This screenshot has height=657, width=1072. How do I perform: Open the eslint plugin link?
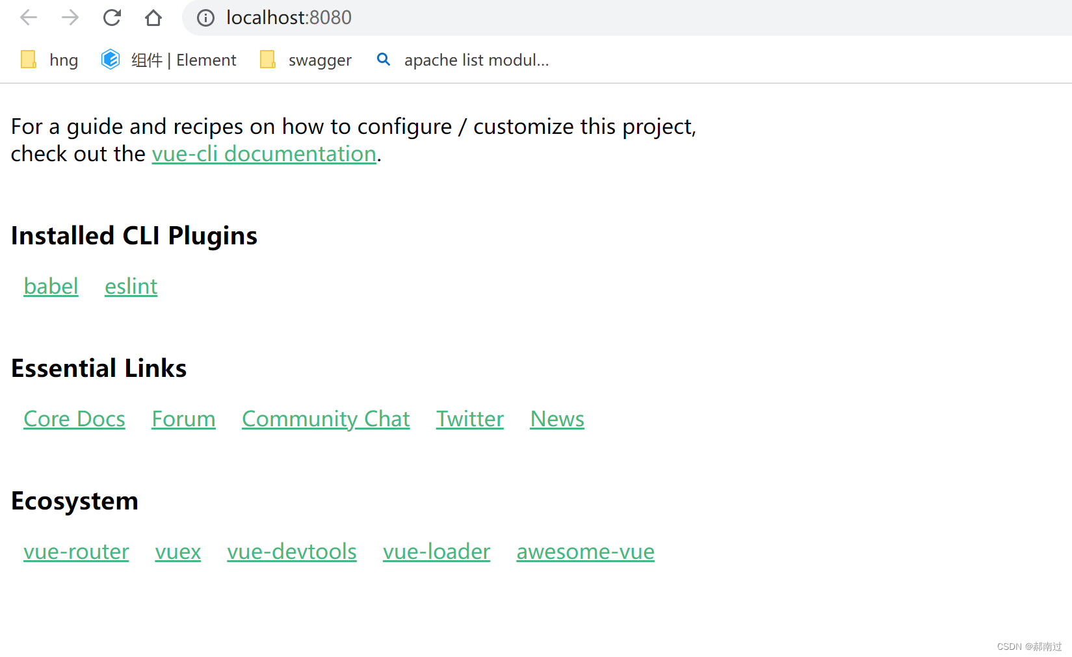point(131,287)
